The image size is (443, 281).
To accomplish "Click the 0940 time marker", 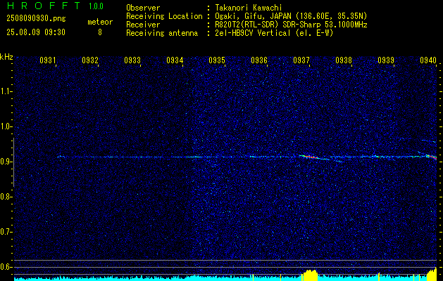I will tap(428, 60).
